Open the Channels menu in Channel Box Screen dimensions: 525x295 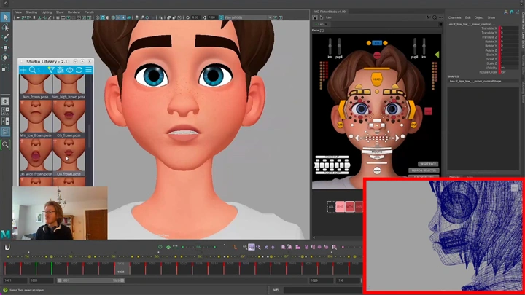click(x=454, y=17)
